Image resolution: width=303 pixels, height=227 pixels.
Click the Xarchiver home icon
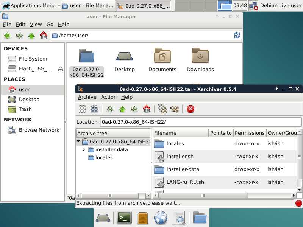147,109
